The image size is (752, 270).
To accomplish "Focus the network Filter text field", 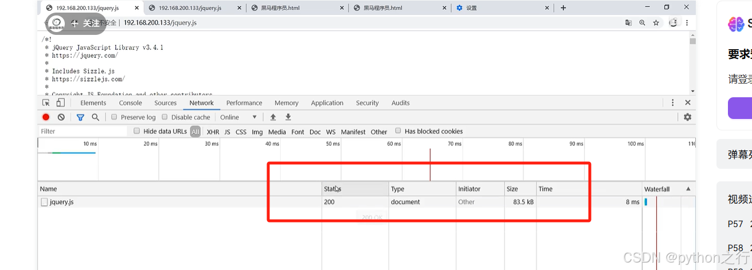I will (83, 131).
